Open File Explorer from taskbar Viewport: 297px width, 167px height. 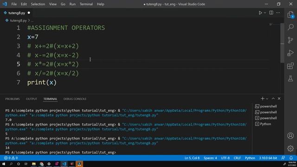tap(34, 164)
